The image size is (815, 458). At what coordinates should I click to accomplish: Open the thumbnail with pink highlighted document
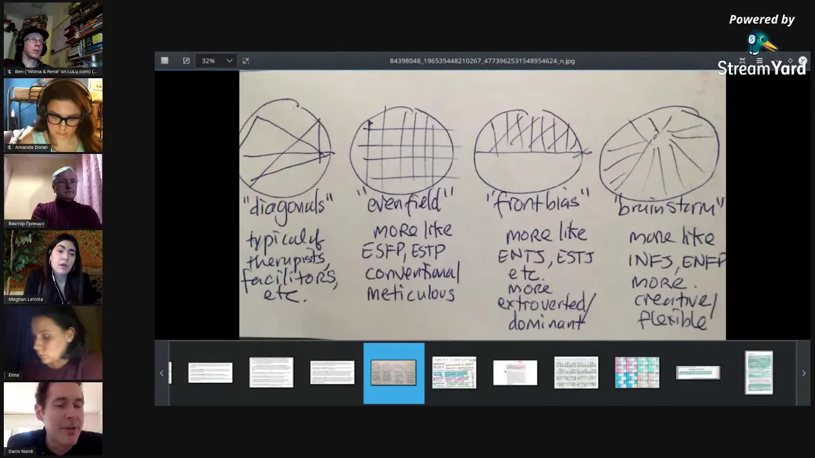[x=515, y=373]
